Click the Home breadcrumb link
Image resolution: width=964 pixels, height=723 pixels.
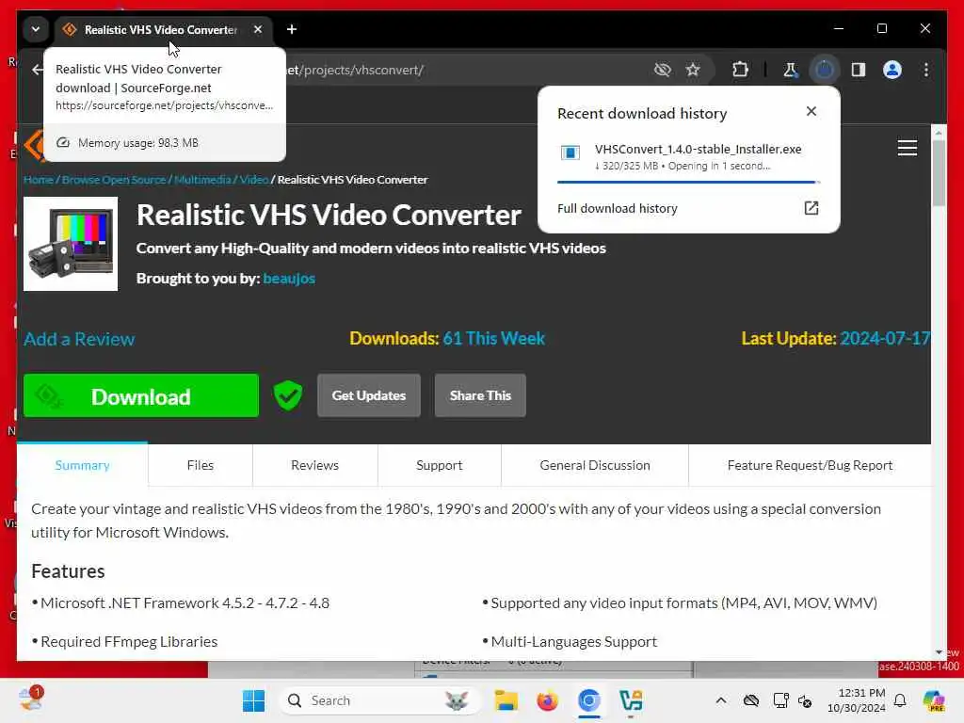tap(38, 180)
